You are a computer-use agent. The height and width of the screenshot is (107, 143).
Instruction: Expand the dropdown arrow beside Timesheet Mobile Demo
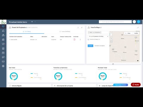click(35, 22)
